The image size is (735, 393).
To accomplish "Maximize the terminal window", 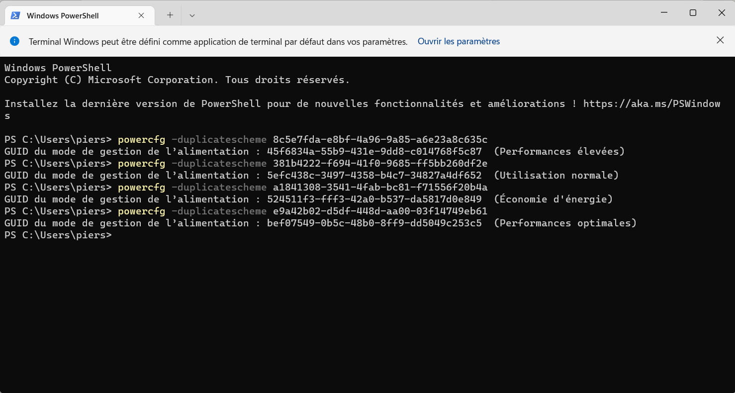I will [693, 13].
